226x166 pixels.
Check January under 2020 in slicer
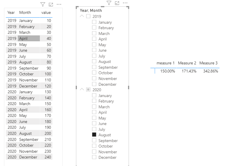click(x=94, y=95)
